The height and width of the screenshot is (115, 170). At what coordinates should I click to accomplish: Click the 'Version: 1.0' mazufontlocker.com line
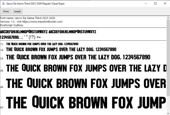(x=31, y=22)
